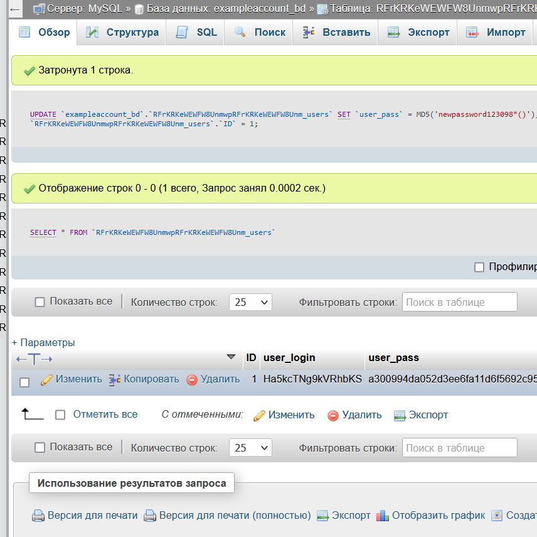Select the row 1 checkbox
This screenshot has height=537, width=537.
point(24,382)
